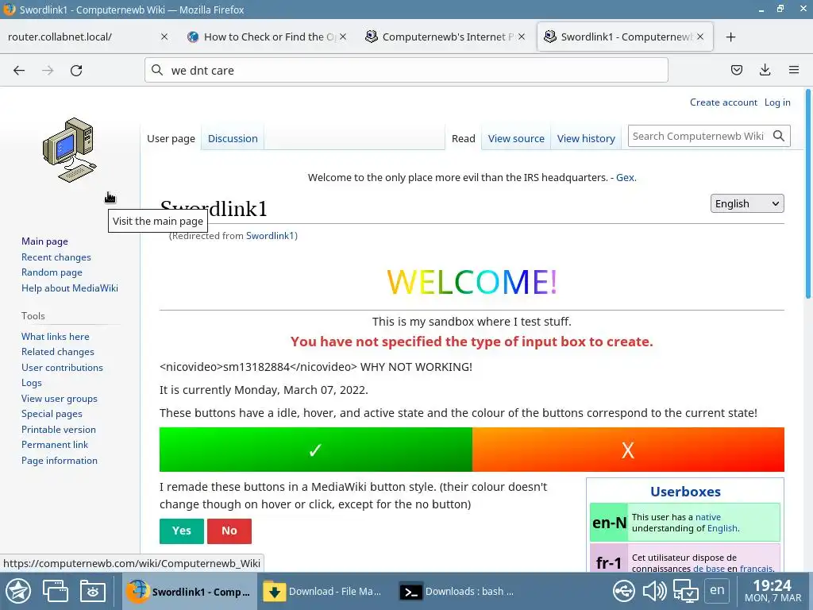This screenshot has height=610, width=813.
Task: Click the address bar showing we dnt care
Action: point(406,70)
